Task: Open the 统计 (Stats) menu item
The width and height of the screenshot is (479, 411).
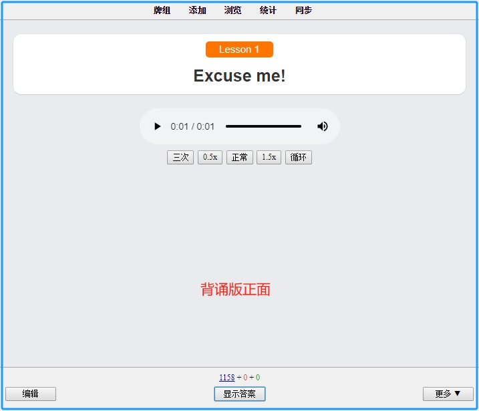Action: [268, 11]
